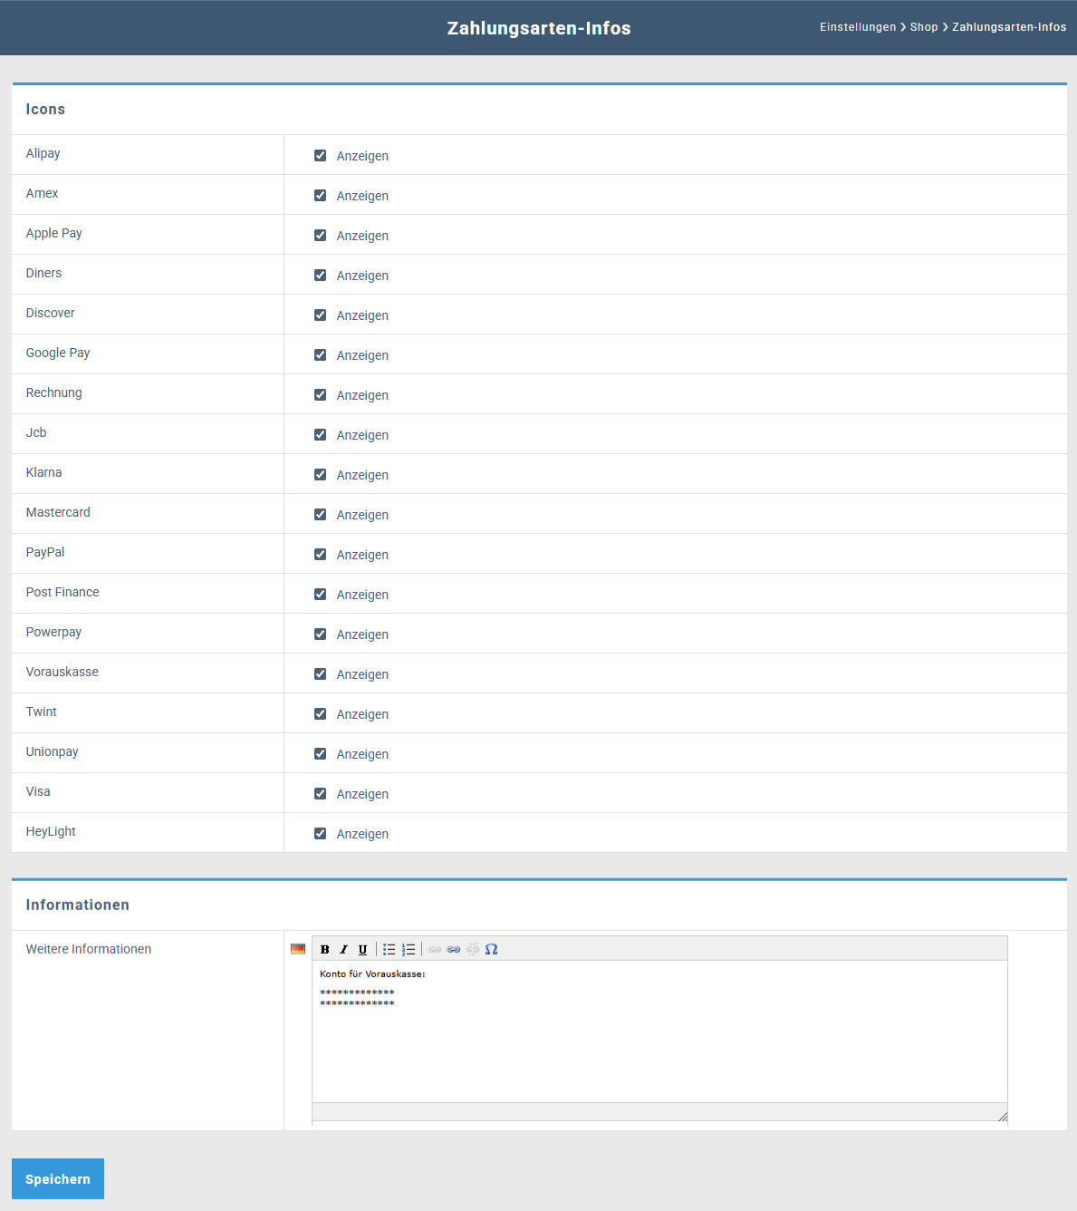Viewport: 1077px width, 1211px height.
Task: Uncheck Anzeigen for Klarna
Action: pos(320,475)
